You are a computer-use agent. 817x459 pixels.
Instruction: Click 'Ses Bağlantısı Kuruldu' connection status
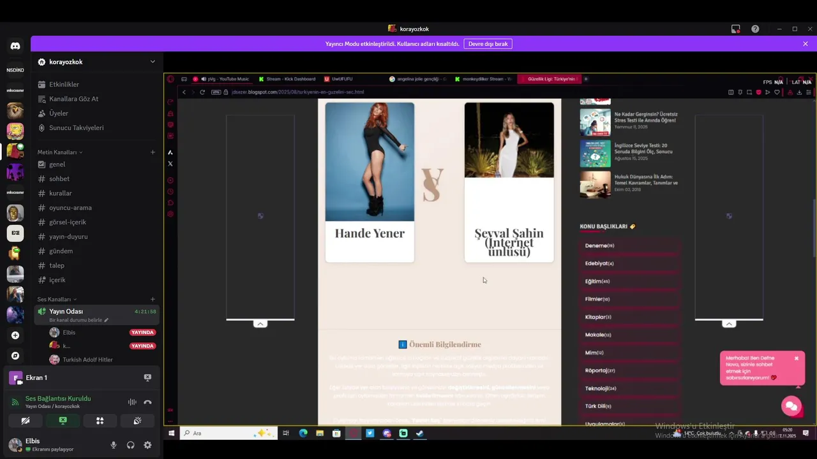click(x=58, y=398)
